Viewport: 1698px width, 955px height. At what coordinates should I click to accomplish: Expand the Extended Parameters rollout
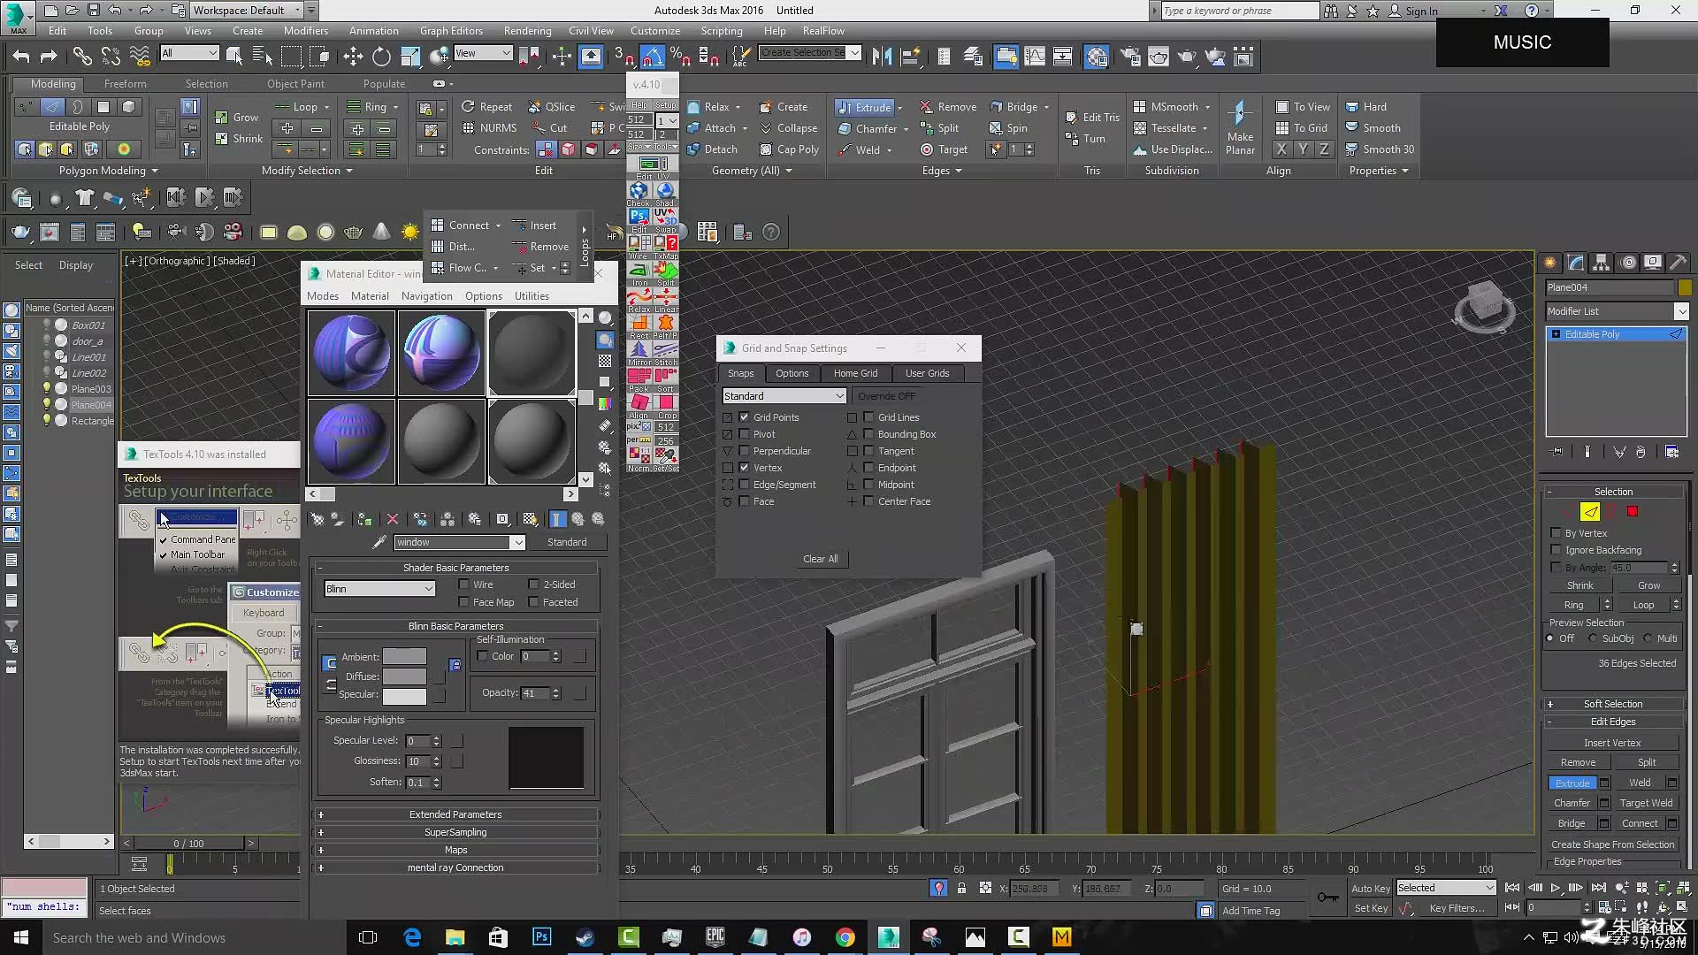click(x=455, y=814)
